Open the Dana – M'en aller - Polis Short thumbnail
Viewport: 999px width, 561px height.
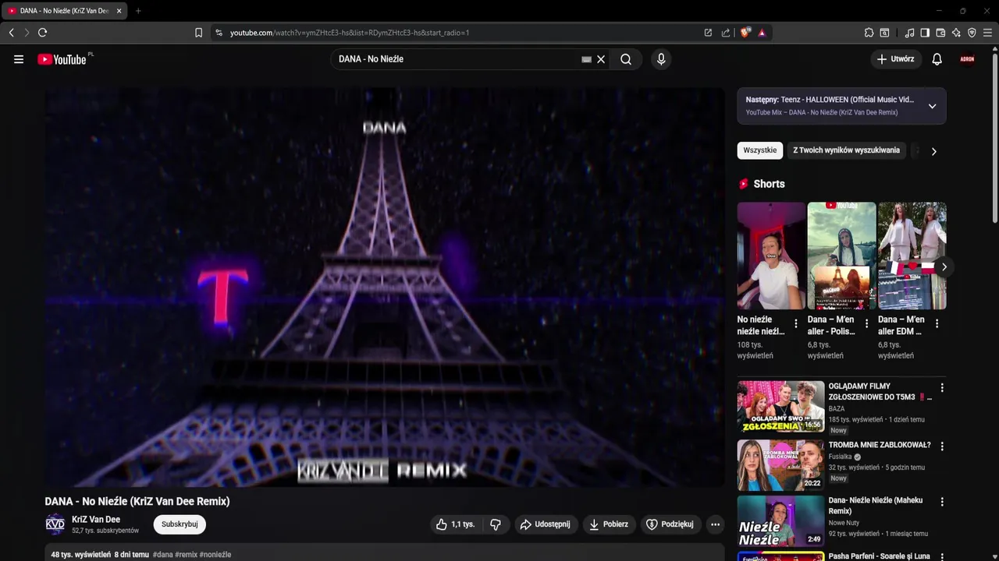coord(841,256)
